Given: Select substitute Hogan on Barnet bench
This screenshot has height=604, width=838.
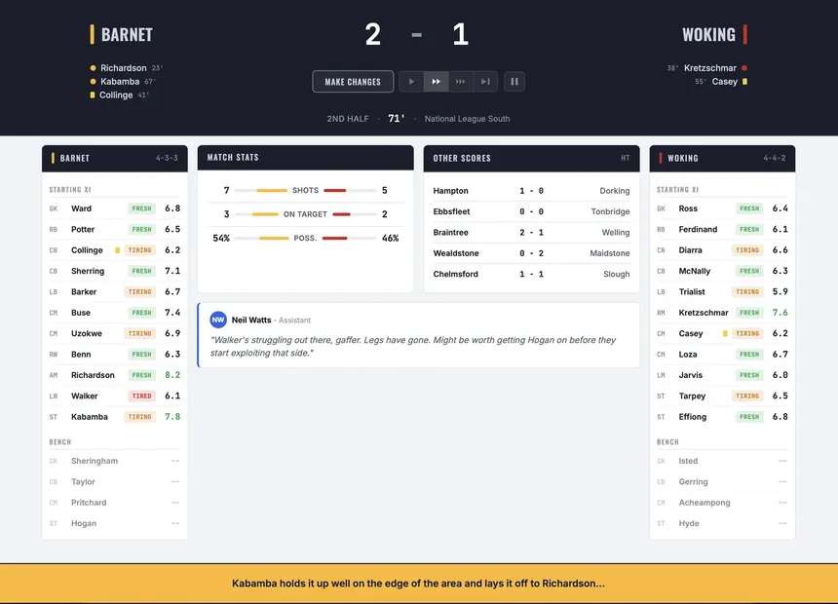Looking at the screenshot, I should (84, 523).
